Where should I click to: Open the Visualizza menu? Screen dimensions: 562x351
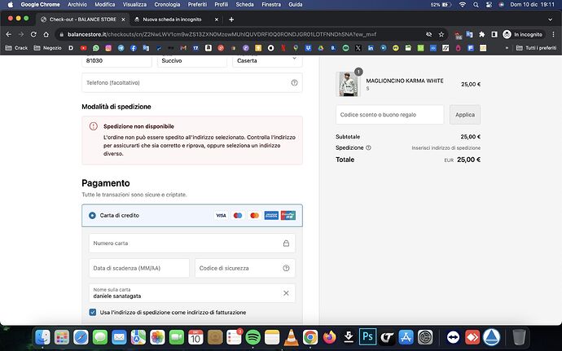click(134, 5)
